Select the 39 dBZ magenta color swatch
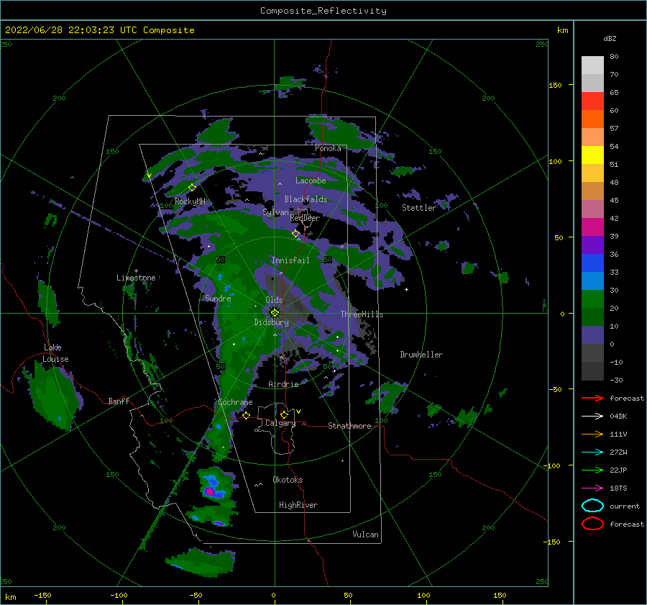 tap(592, 227)
